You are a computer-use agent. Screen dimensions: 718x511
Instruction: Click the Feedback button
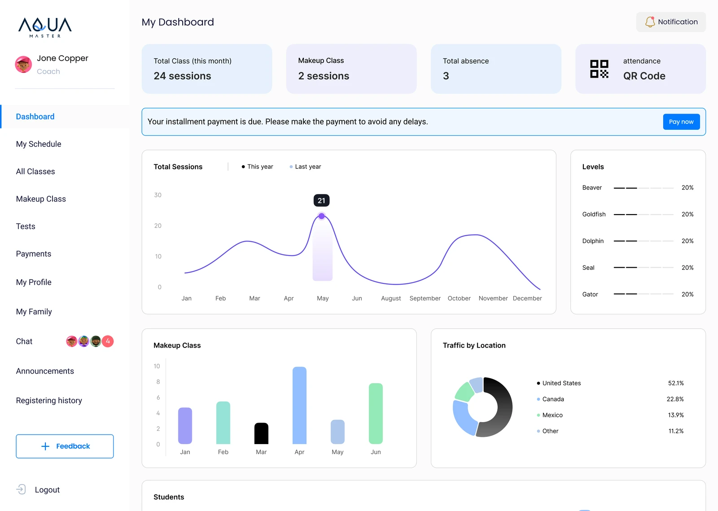click(65, 446)
